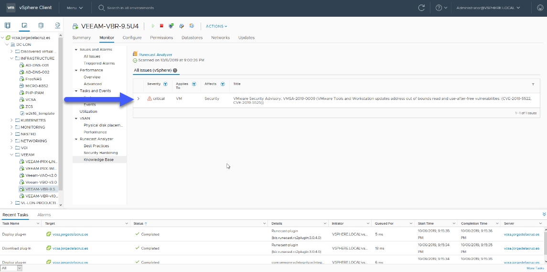Select the Veeam-VAO-v2.0 virtual machine
This screenshot has width=547, height=272.
pos(41,175)
